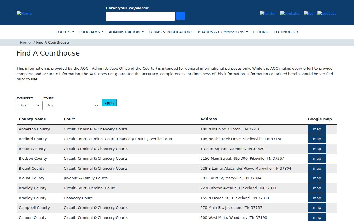
Task: Expand the Administration menu
Action: click(126, 32)
